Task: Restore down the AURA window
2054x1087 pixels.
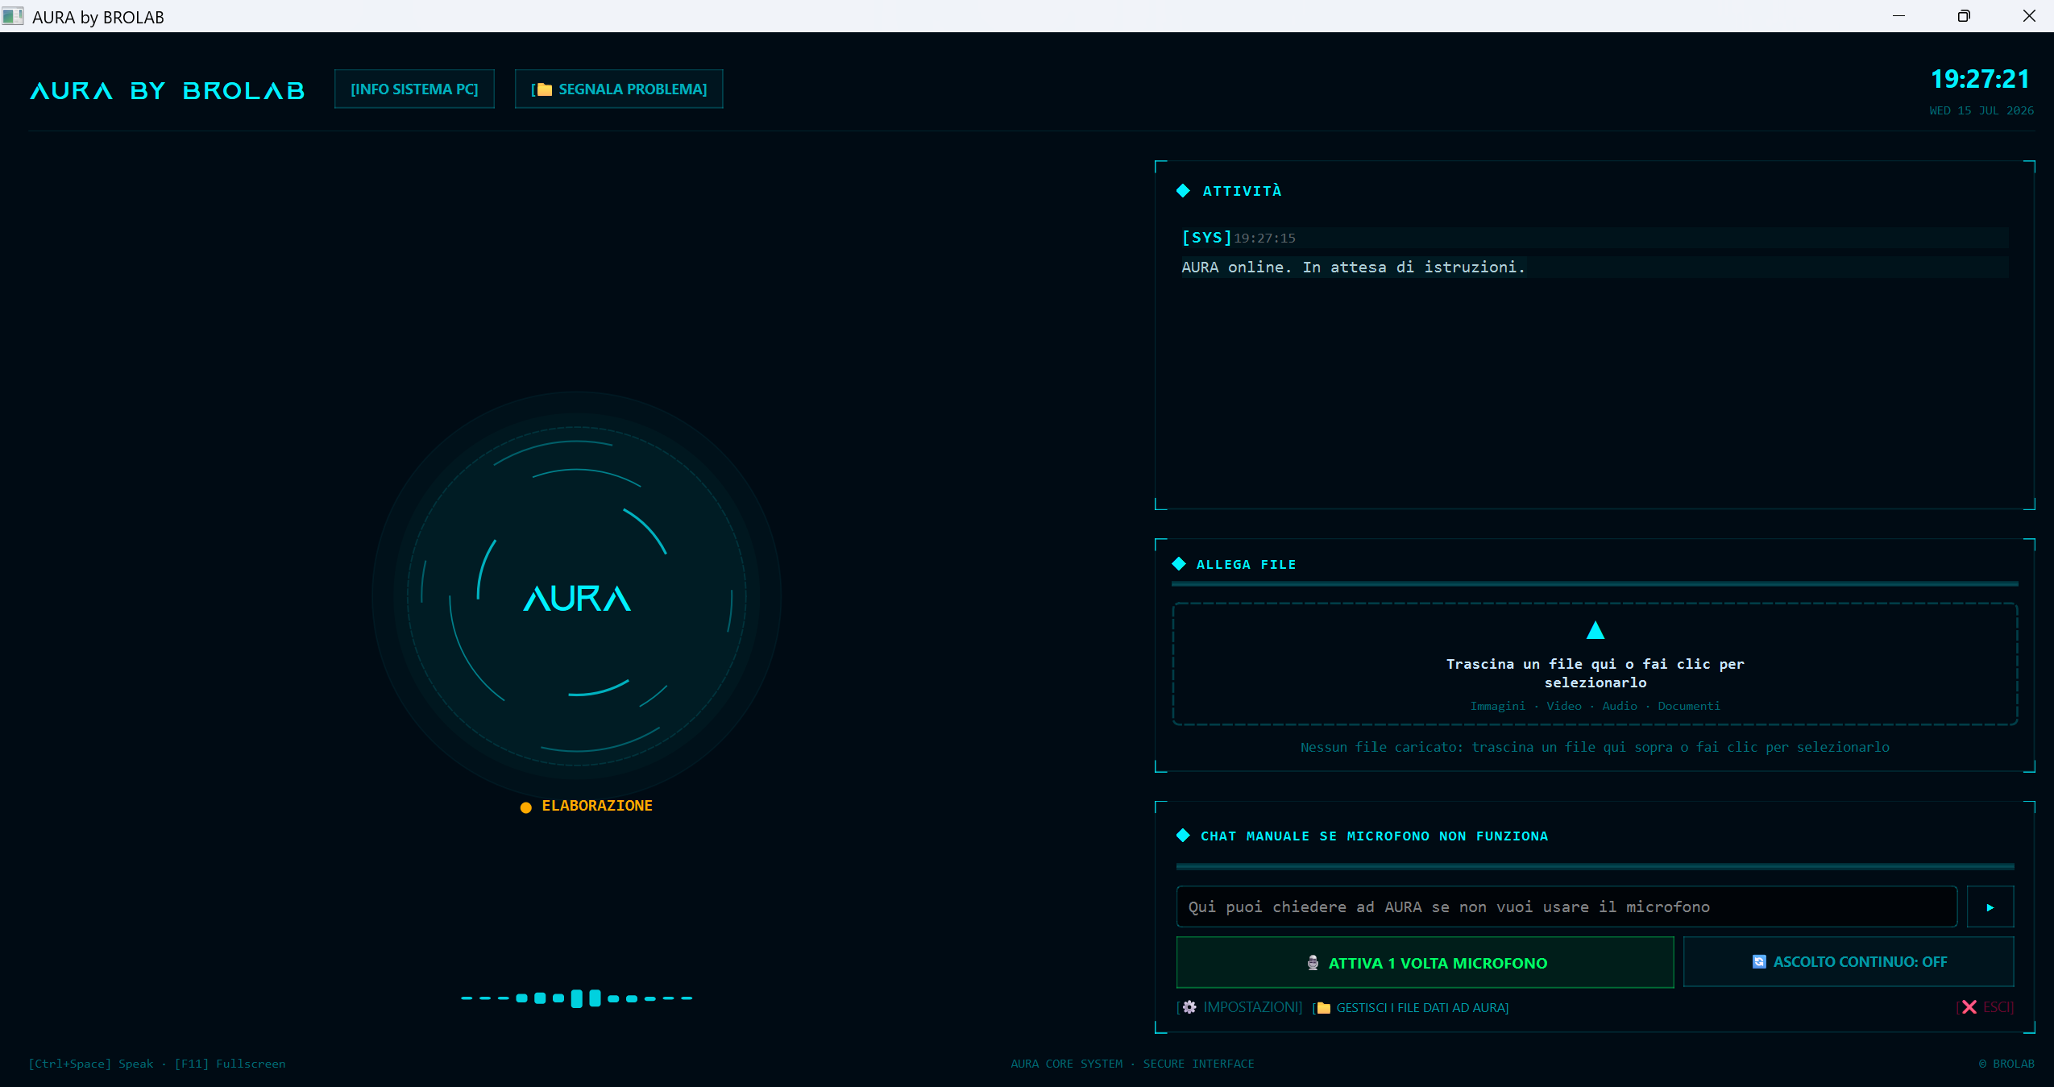Action: [1964, 16]
